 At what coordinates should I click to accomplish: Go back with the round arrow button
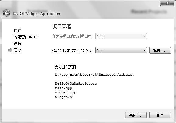pyautogui.click(x=6, y=13)
